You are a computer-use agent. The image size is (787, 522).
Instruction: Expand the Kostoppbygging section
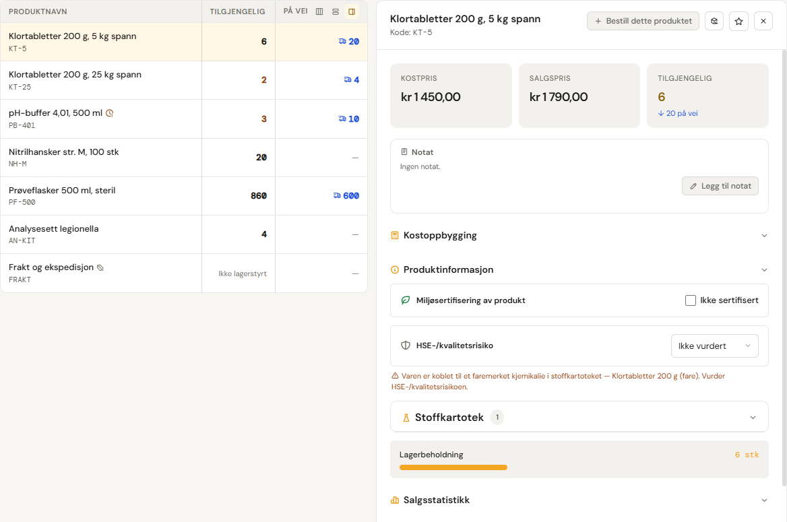pos(579,235)
